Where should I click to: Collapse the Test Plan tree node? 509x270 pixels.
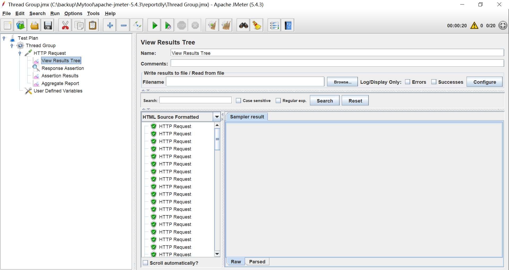point(4,38)
